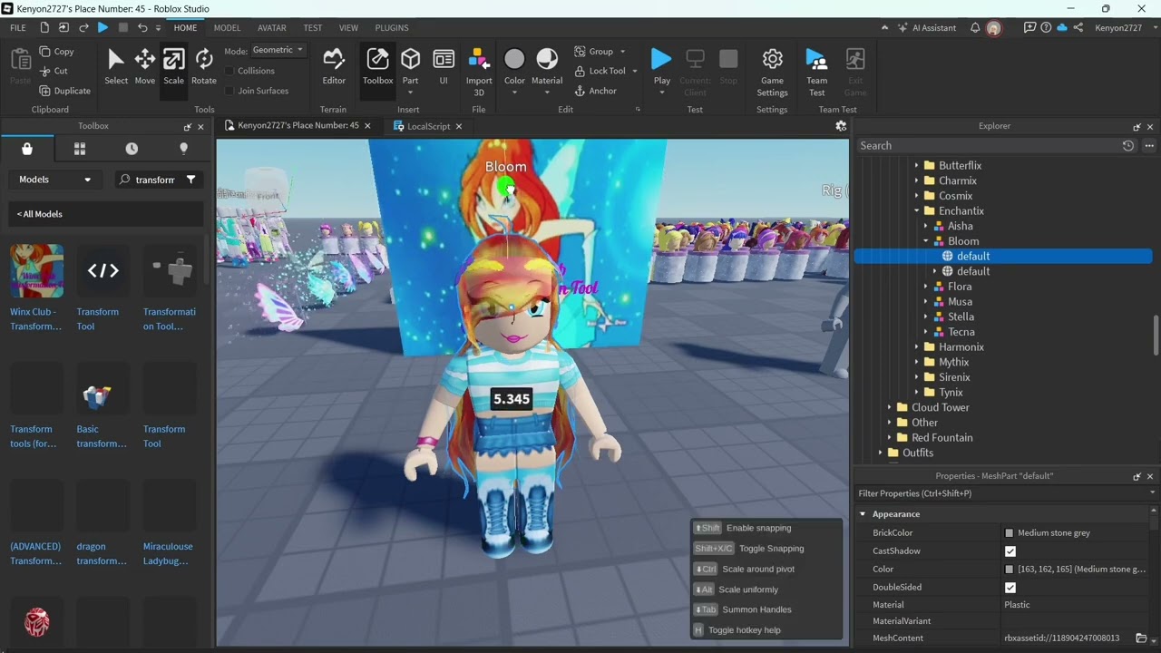The height and width of the screenshot is (653, 1161).
Task: Open the Terrain Editor
Action: click(334, 67)
